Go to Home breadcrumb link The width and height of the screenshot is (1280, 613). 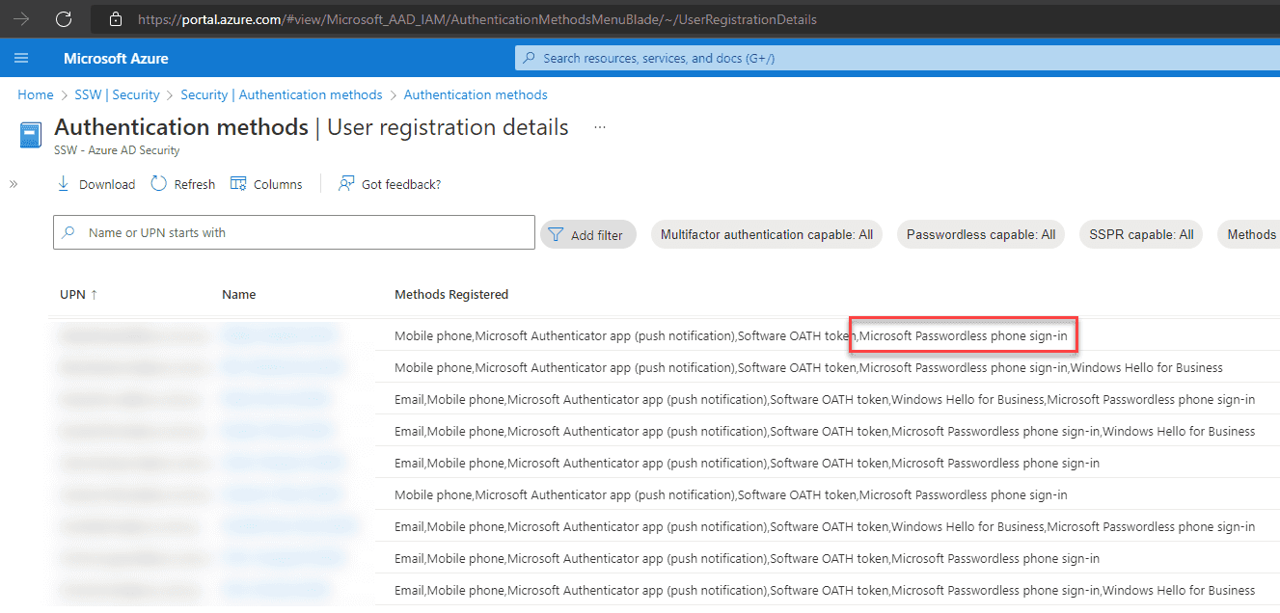click(36, 94)
